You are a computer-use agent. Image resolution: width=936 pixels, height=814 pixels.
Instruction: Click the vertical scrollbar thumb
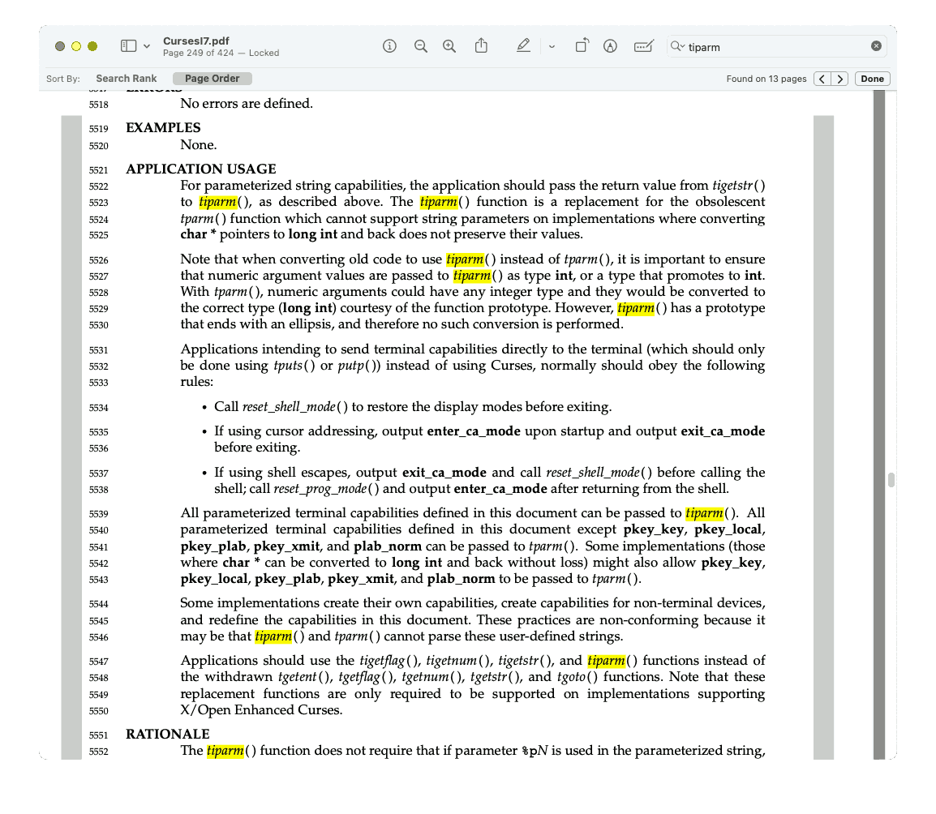[x=891, y=479]
